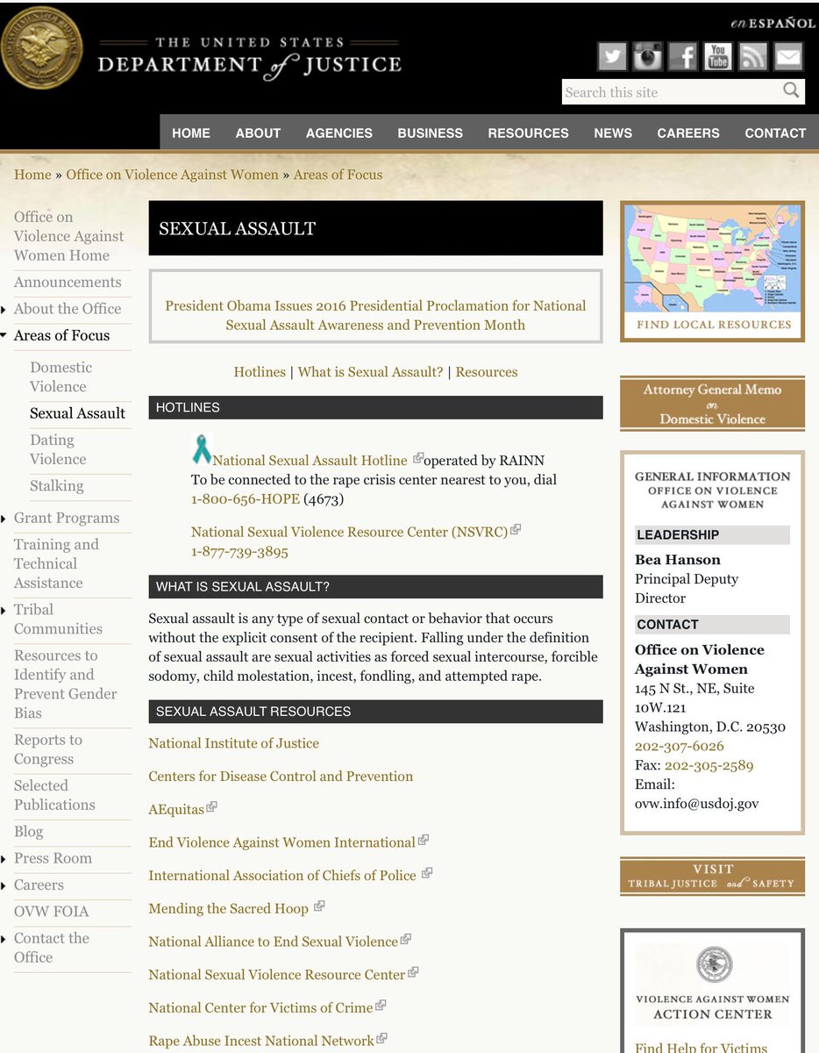The image size is (819, 1053).
Task: Click the Find Local Resources US map
Action: tap(712, 271)
